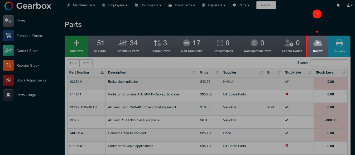Click the green check in Brake slack adjuster row

tap(287, 81)
